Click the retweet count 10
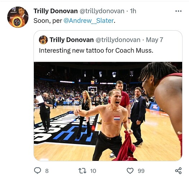 click(93, 171)
